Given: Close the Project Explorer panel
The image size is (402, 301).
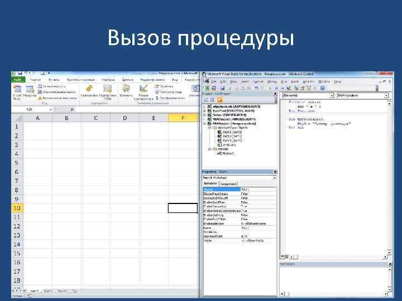Looking at the screenshot, I should [x=275, y=94].
